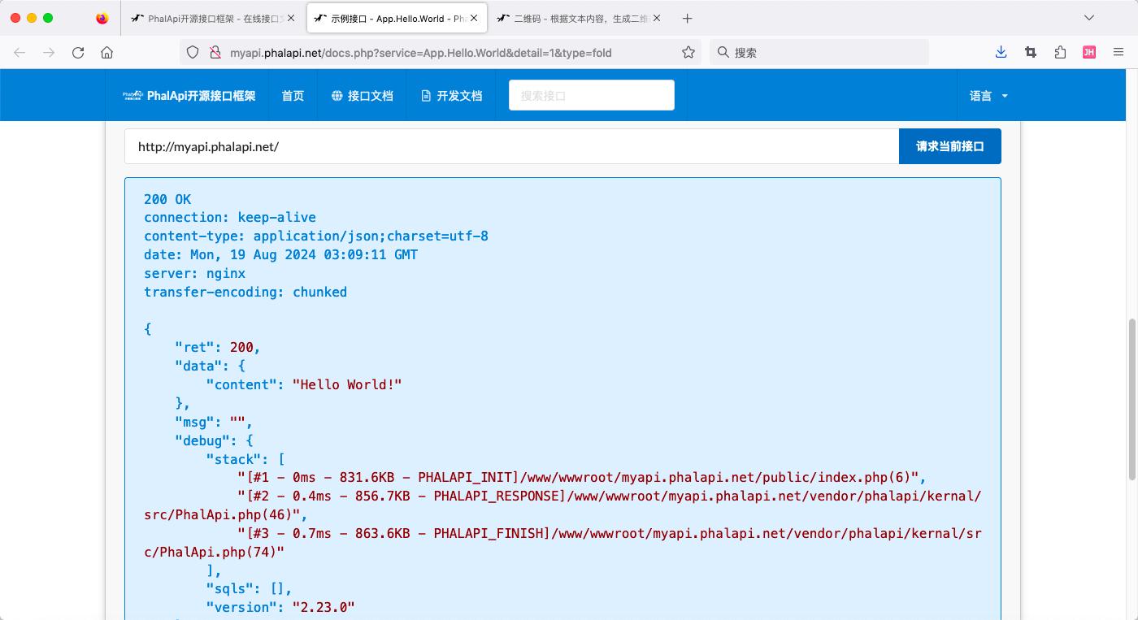This screenshot has width=1138, height=620.
Task: Go back with the browser back arrow
Action: 20,52
